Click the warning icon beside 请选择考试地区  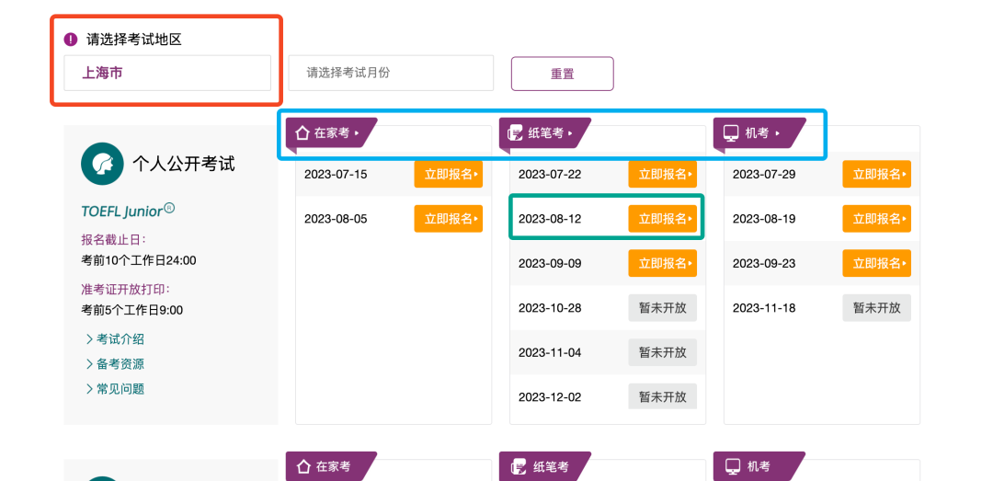pyautogui.click(x=70, y=40)
